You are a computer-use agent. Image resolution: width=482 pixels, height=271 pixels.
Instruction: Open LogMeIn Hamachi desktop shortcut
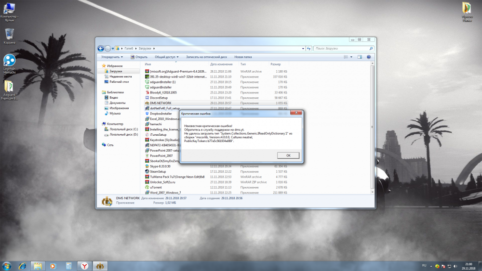(x=10, y=62)
